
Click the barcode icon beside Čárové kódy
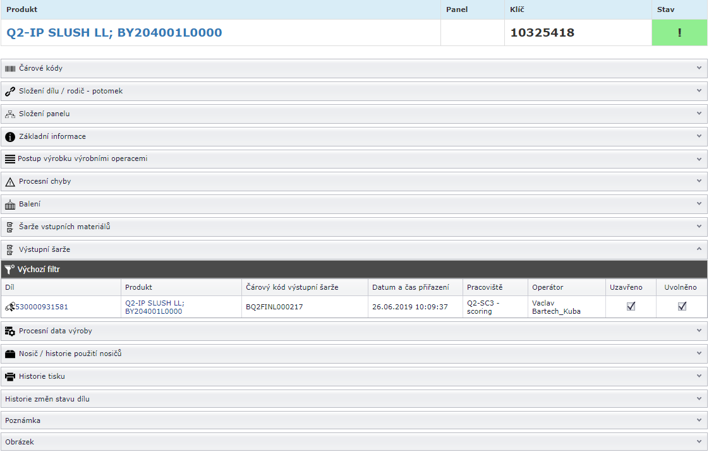[10, 68]
